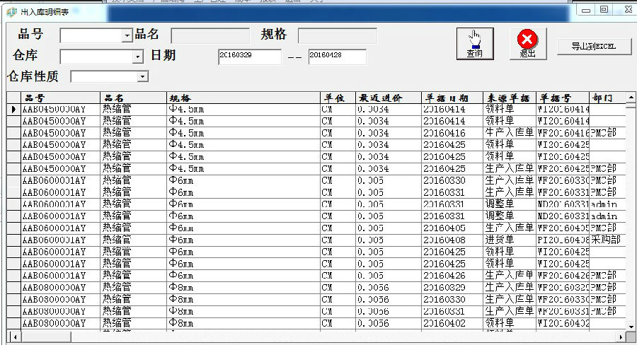Focus the end date field 20160428
Image resolution: width=637 pixels, height=345 pixels.
pos(337,57)
